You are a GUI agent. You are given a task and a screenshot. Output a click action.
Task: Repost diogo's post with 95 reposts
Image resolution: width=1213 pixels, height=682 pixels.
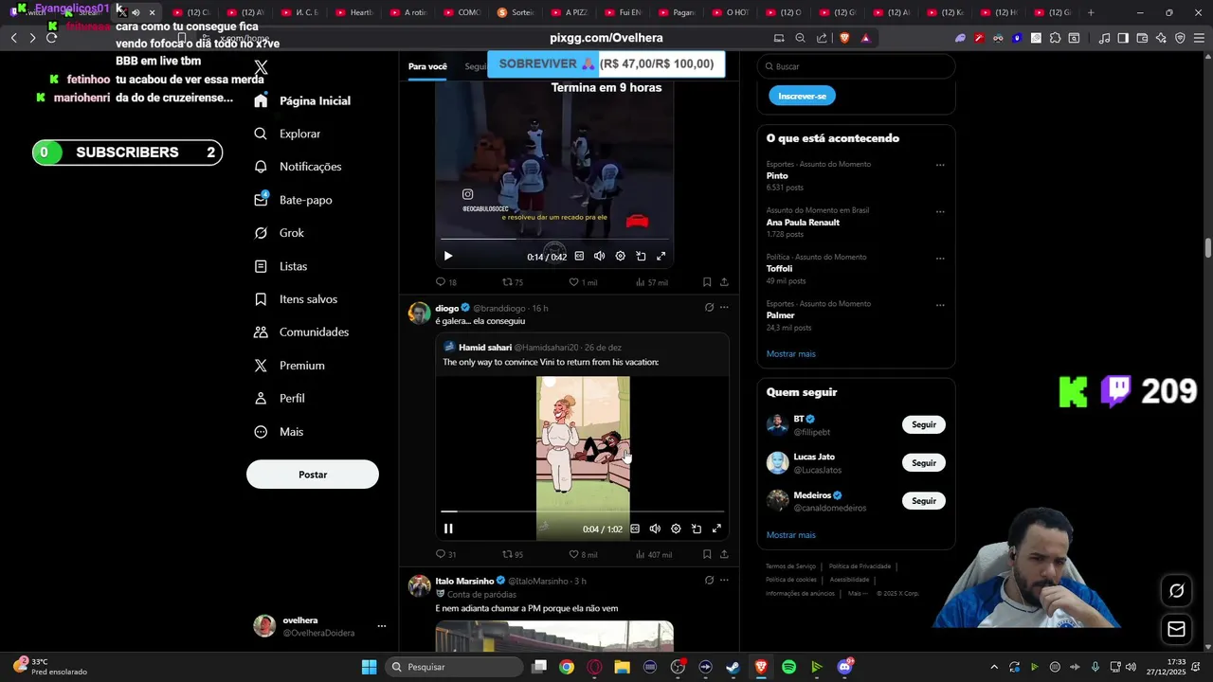513,555
